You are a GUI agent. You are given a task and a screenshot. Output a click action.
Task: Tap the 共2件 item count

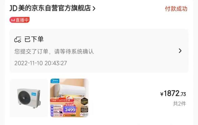180,104
